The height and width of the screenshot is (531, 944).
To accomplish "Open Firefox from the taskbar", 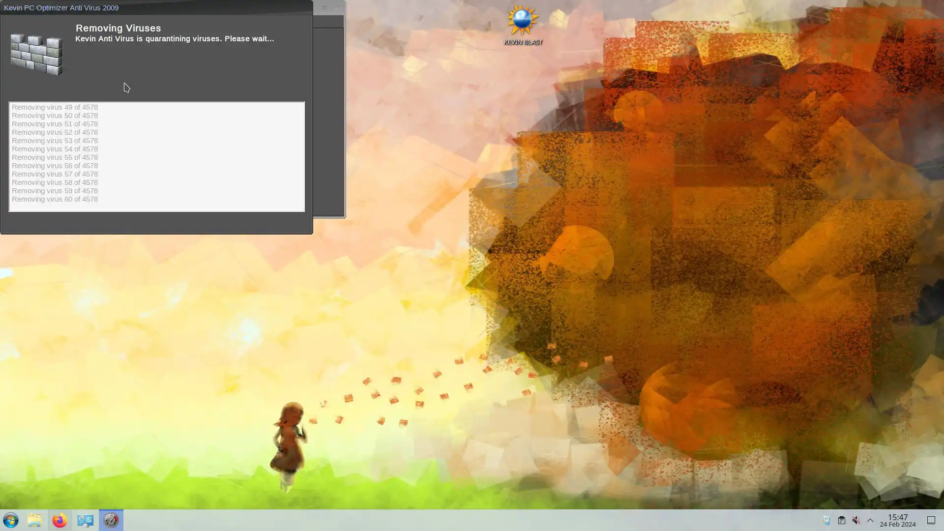I will coord(59,520).
